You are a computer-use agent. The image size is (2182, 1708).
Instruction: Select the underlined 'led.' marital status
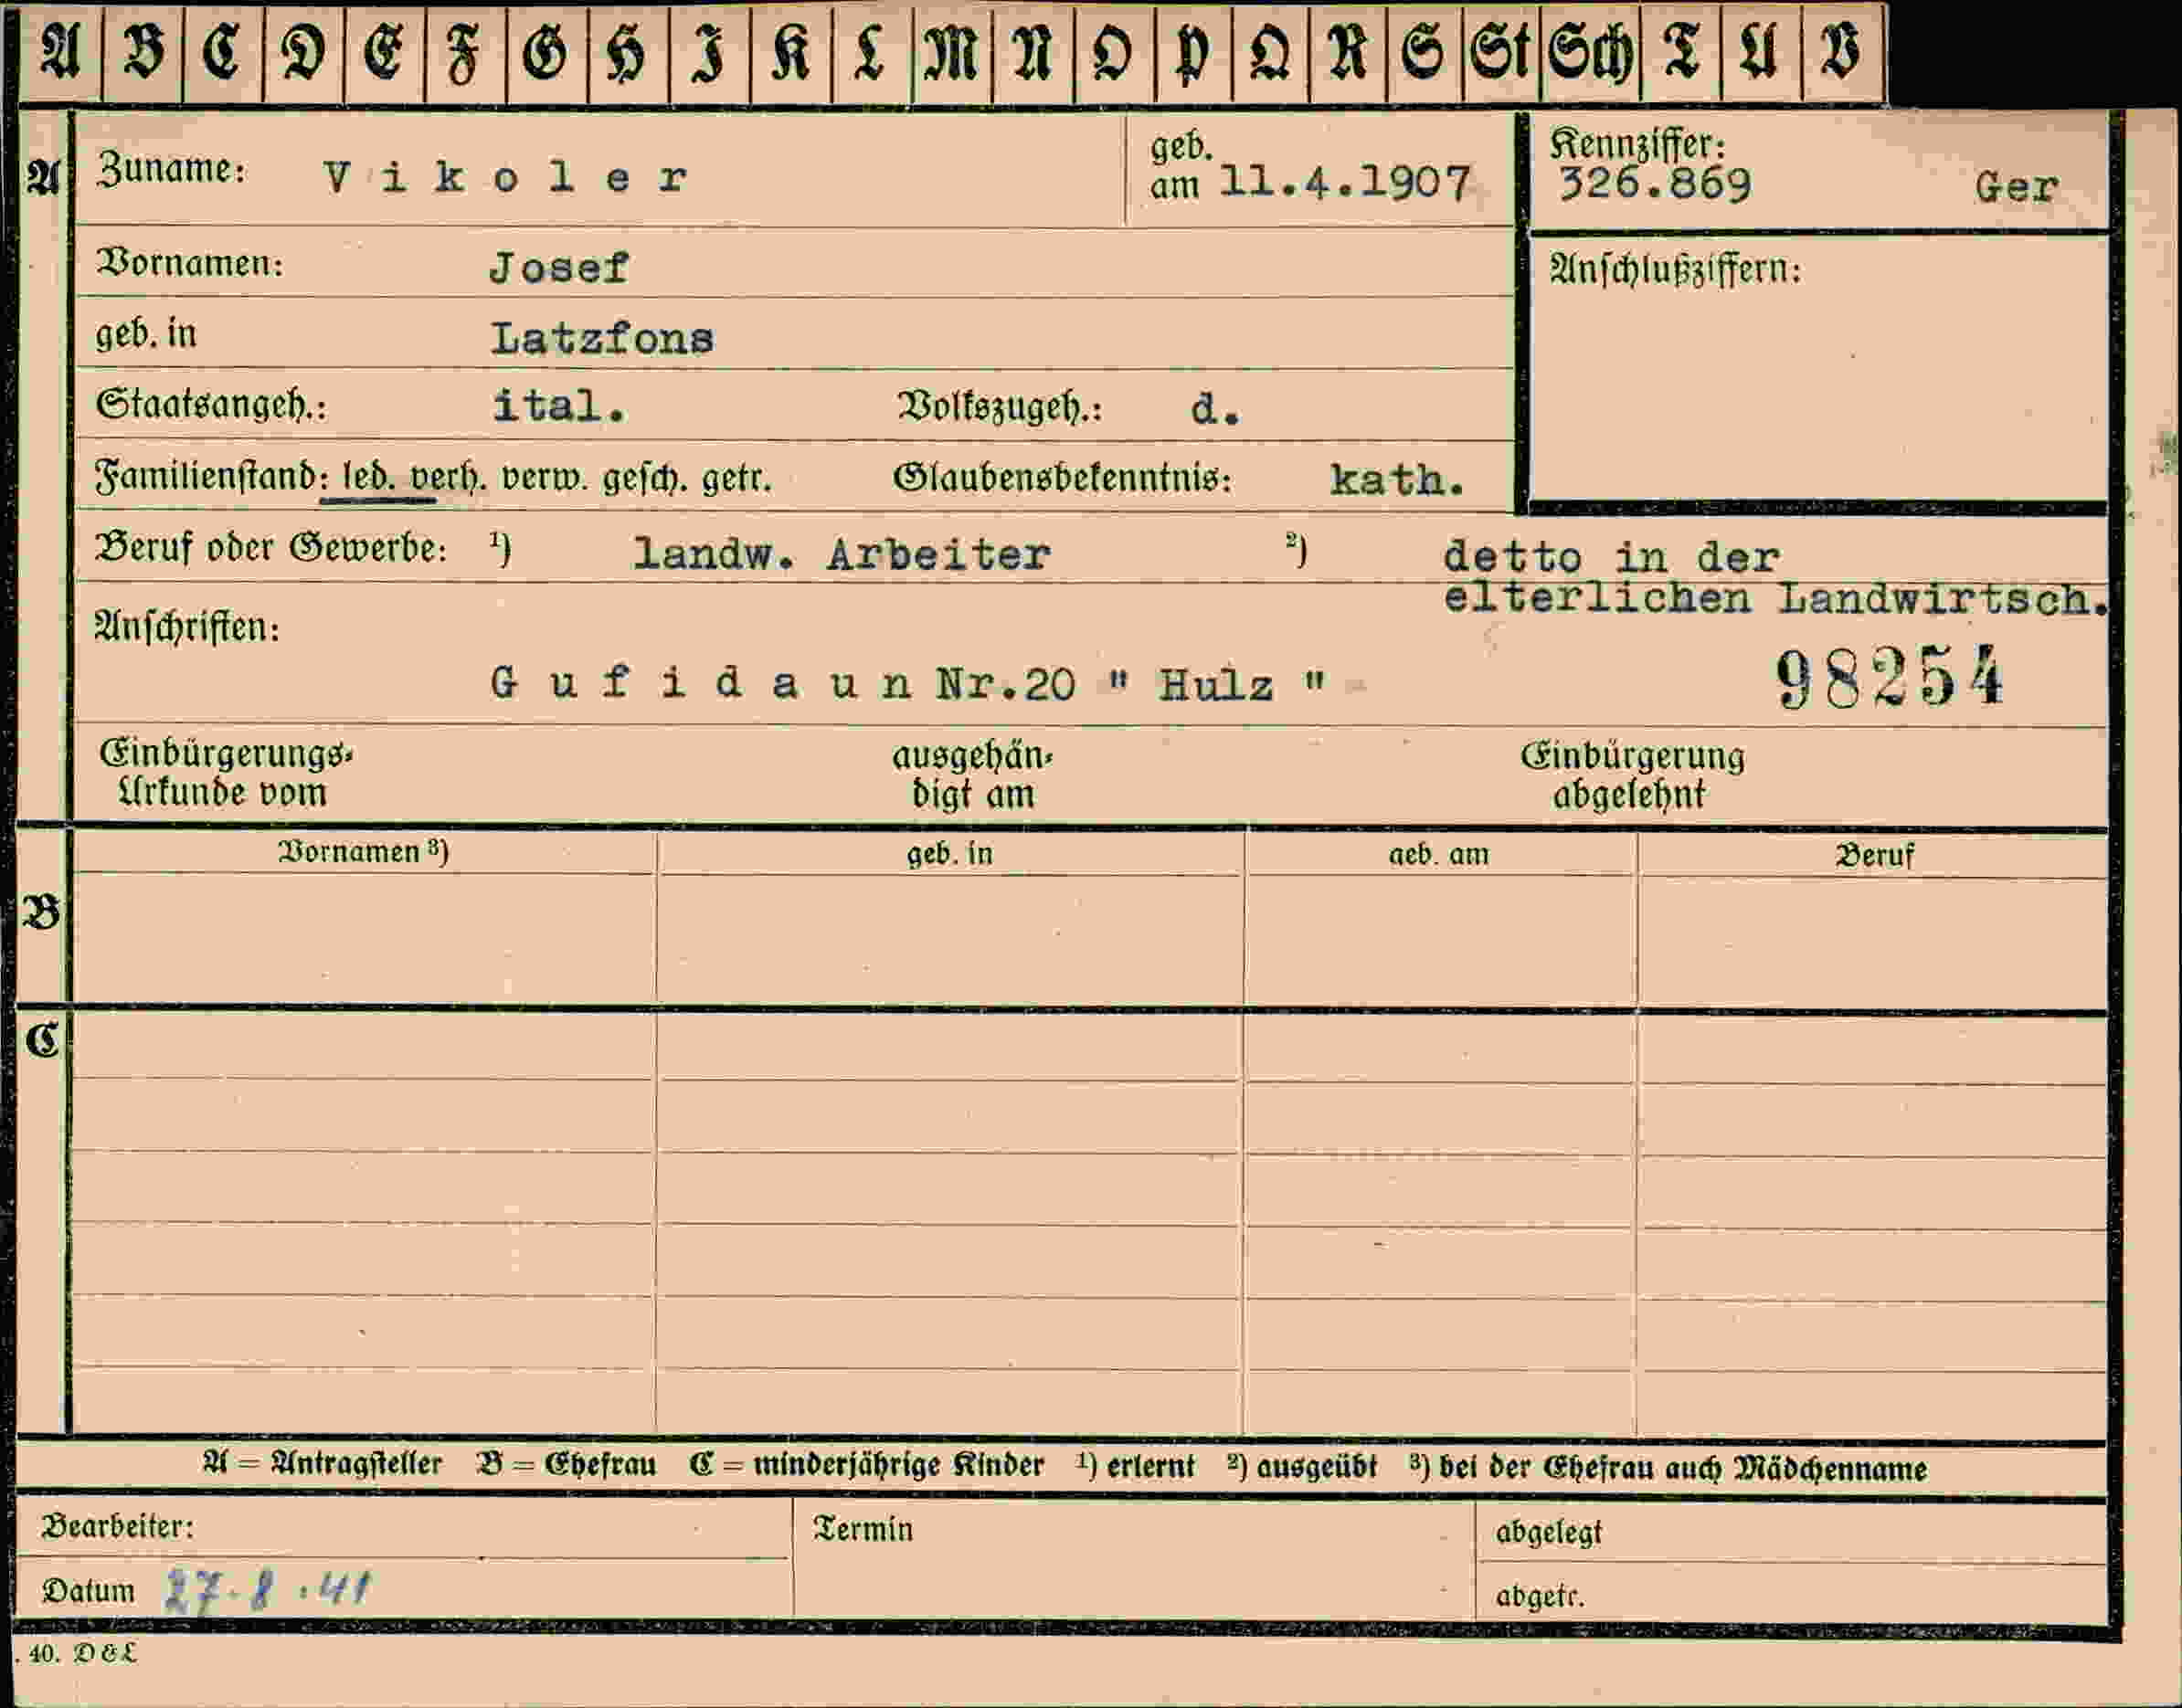click(367, 477)
